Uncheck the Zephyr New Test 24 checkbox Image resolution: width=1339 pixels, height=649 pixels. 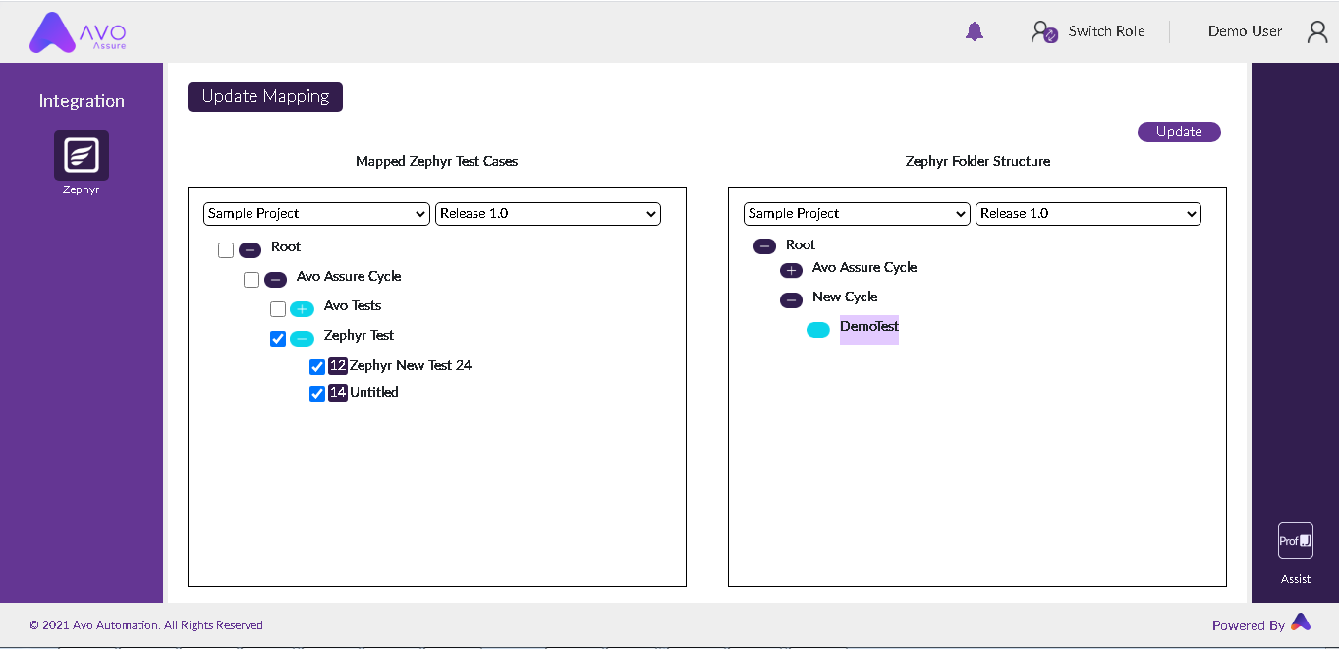tap(317, 367)
